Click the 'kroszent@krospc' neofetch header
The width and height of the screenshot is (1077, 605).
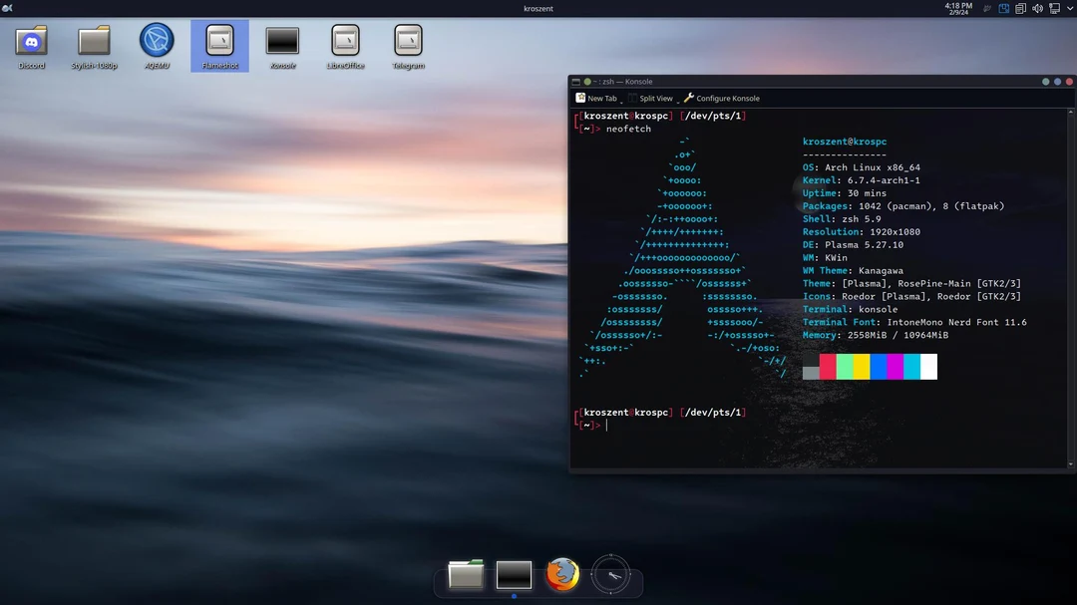point(845,142)
